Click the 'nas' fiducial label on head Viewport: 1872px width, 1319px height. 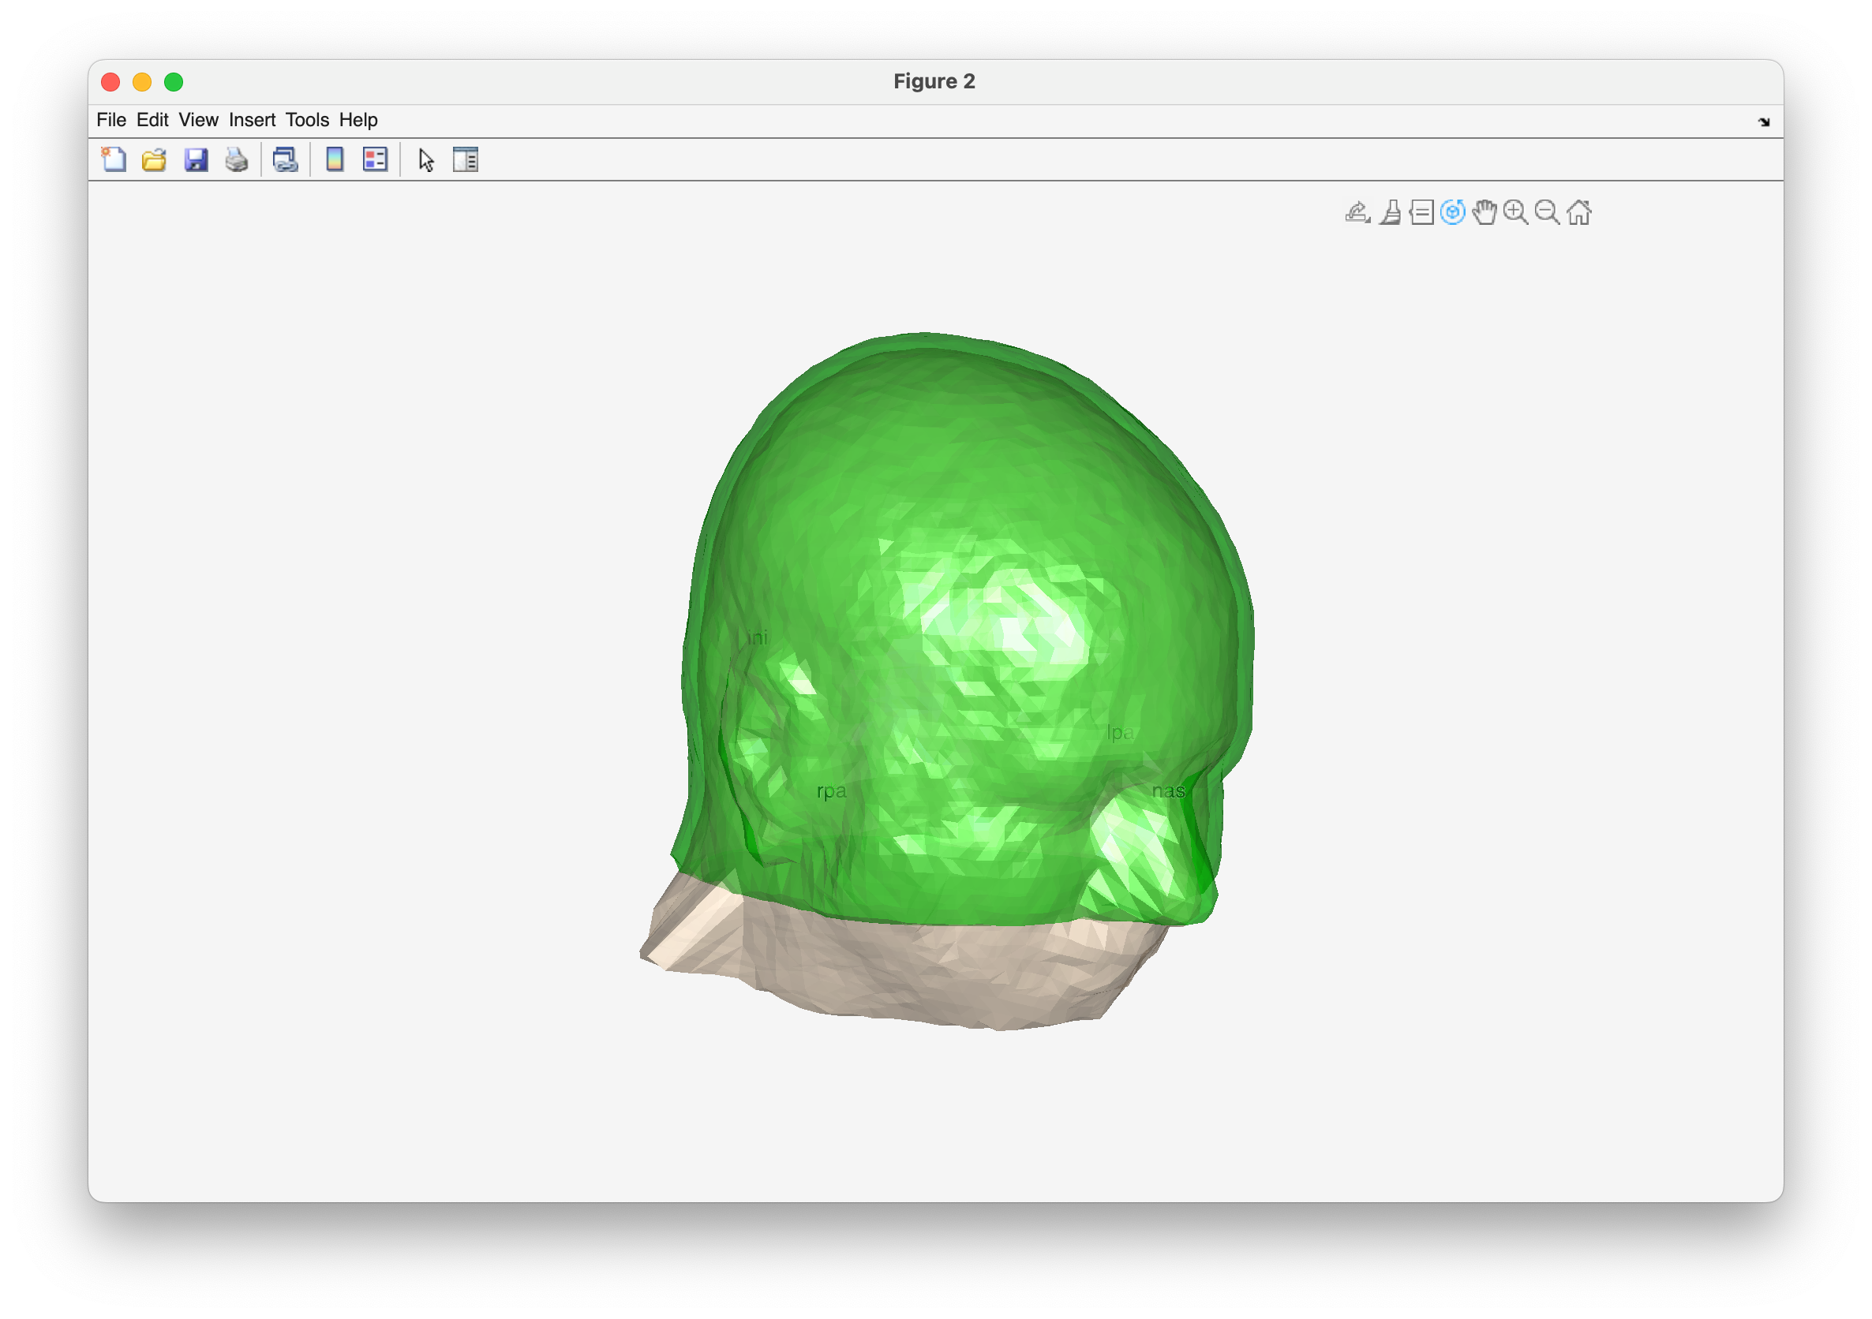pyautogui.click(x=1167, y=790)
